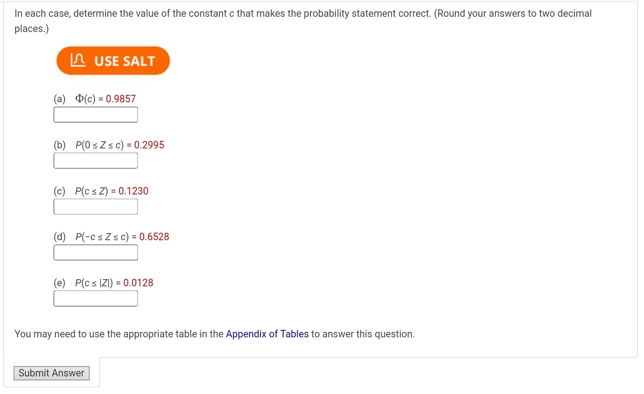Click the answer box for part (a)
The width and height of the screenshot is (644, 394).
pos(95,114)
